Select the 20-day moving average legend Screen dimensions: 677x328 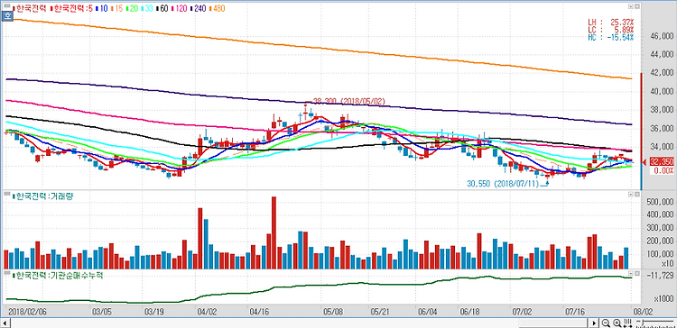click(x=132, y=8)
